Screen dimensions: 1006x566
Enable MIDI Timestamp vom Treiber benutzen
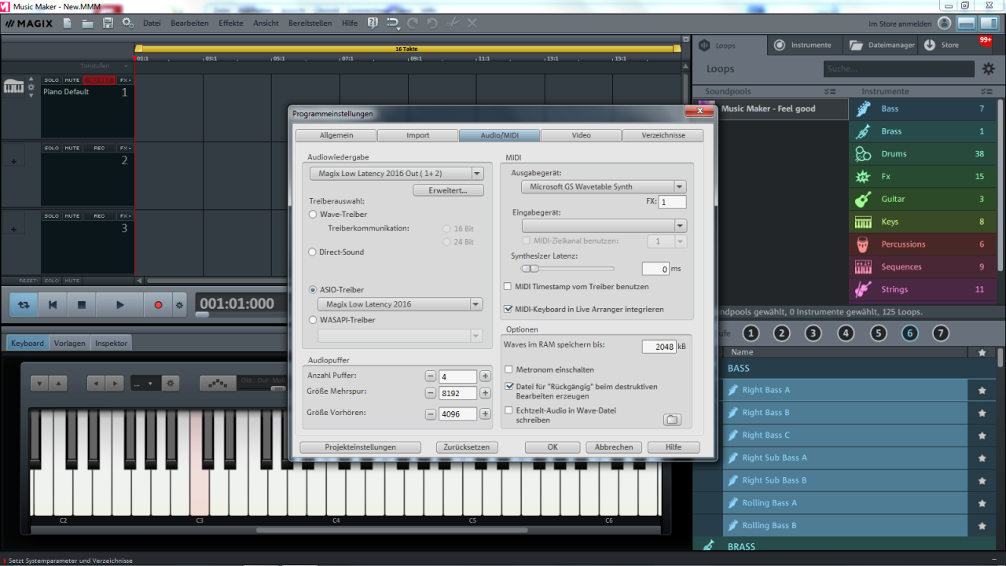point(508,287)
